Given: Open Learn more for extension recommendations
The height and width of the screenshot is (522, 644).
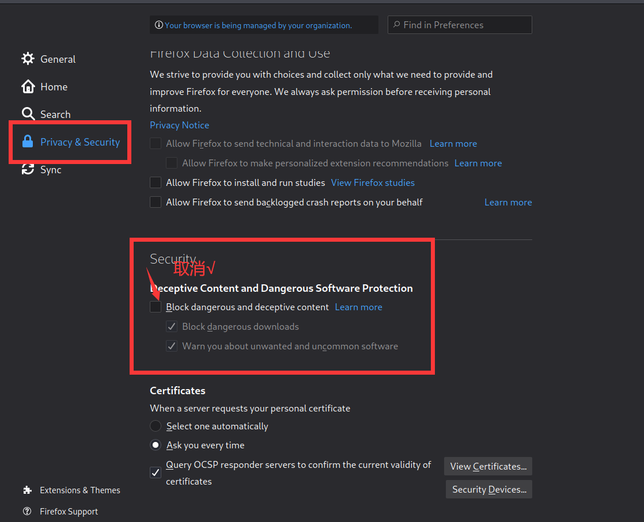Looking at the screenshot, I should click(478, 163).
